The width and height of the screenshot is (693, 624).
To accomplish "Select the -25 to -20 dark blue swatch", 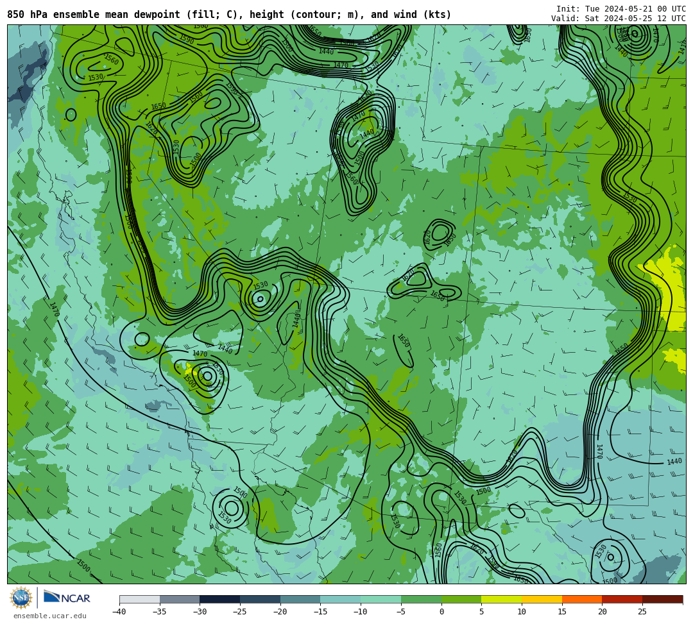I will click(x=261, y=599).
